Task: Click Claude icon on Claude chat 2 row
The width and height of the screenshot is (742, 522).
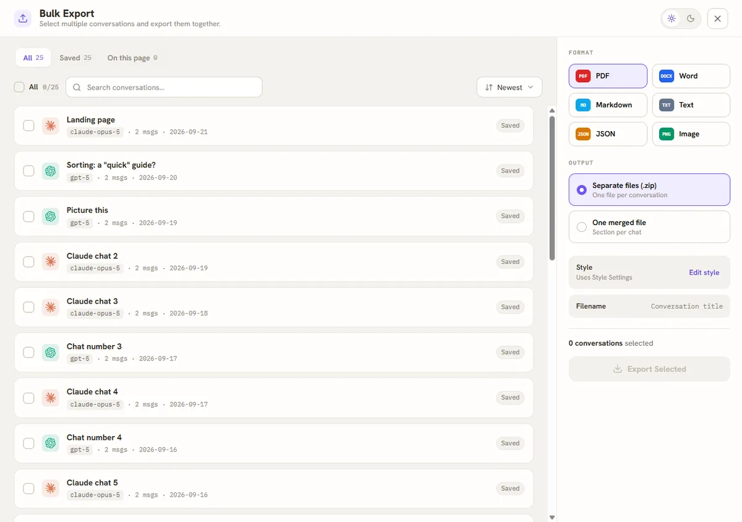Action: click(51, 262)
